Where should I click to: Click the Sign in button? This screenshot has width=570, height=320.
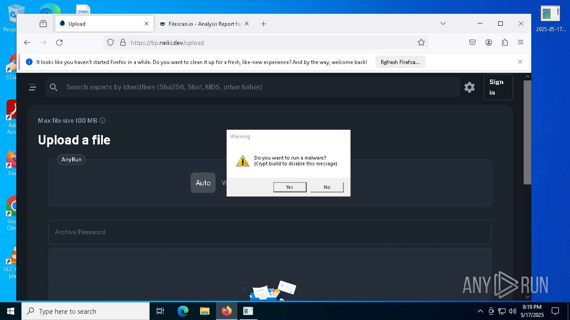pyautogui.click(x=498, y=87)
